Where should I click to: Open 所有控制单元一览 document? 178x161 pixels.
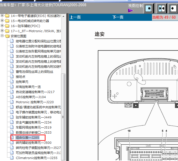coord(28,87)
